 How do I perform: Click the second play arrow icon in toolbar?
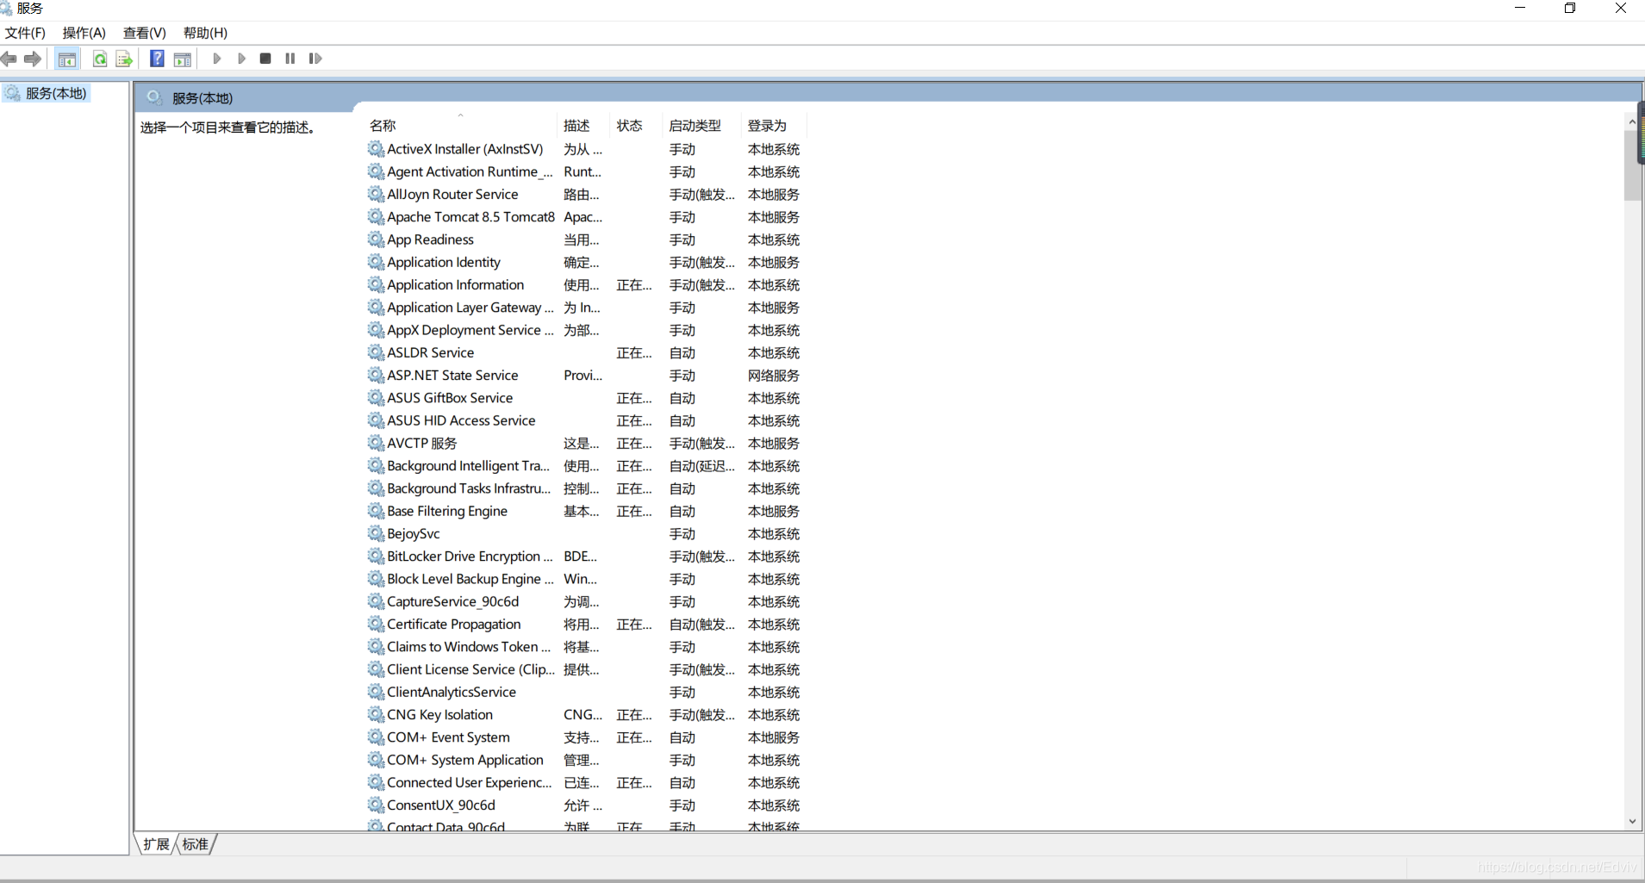click(241, 59)
